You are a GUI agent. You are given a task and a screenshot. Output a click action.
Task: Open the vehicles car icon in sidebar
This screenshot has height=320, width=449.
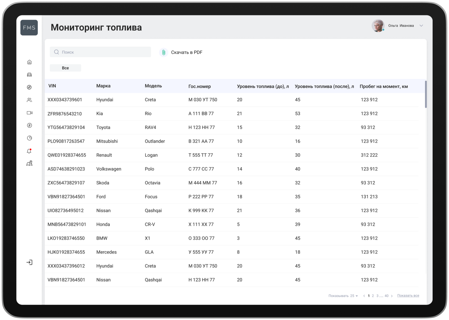(29, 75)
